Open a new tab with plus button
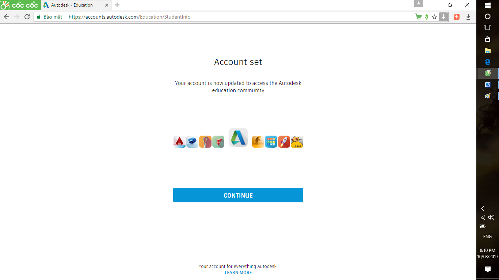 [x=117, y=5]
